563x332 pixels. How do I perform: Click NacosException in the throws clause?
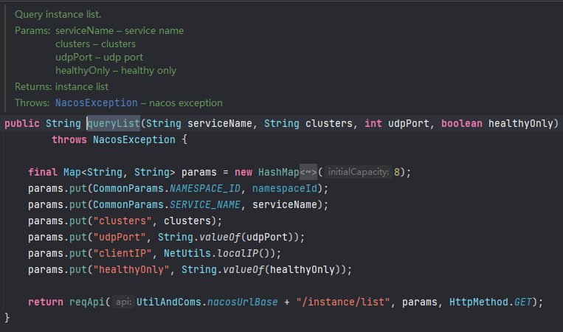(134, 139)
